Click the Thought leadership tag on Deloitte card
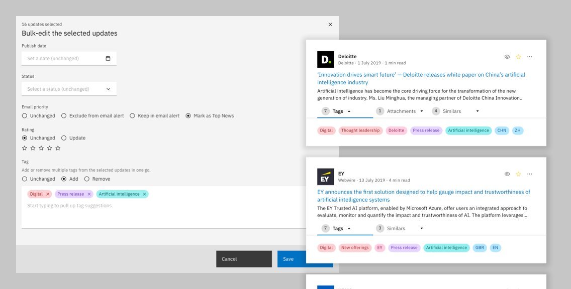This screenshot has width=571, height=289. click(x=360, y=130)
